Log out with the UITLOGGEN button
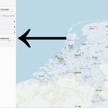 pyautogui.click(x=7, y=10)
